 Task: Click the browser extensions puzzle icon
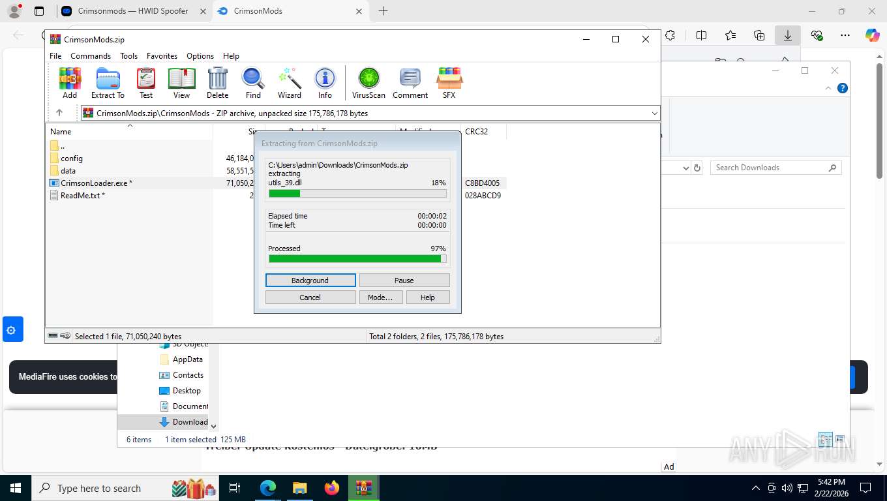(670, 36)
